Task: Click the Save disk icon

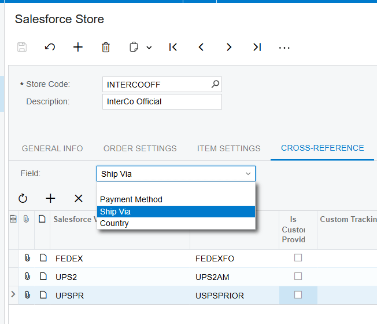Action: (22, 47)
